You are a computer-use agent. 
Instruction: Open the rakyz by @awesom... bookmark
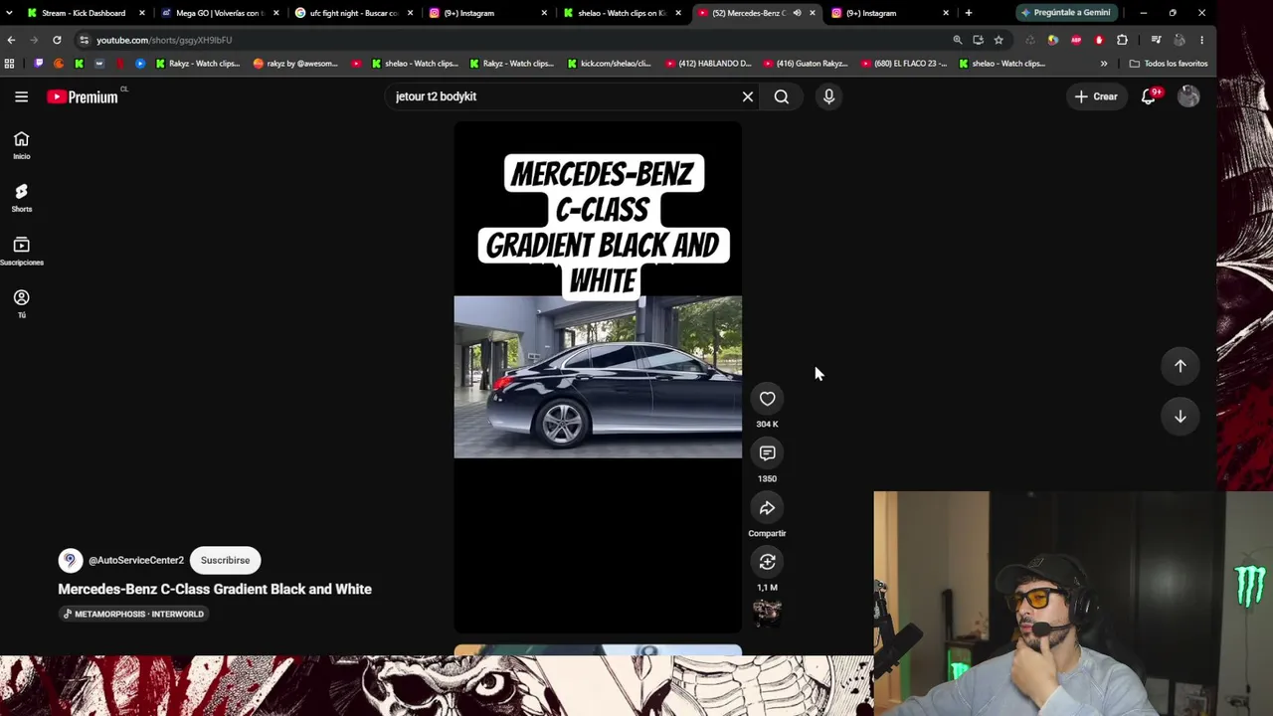coord(295,64)
